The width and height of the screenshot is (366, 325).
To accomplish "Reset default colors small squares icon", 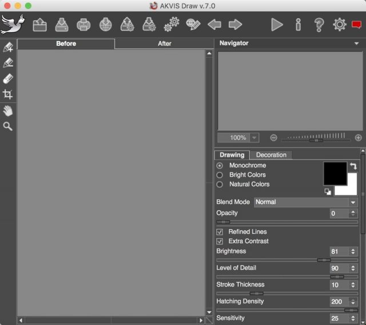I will (x=328, y=192).
